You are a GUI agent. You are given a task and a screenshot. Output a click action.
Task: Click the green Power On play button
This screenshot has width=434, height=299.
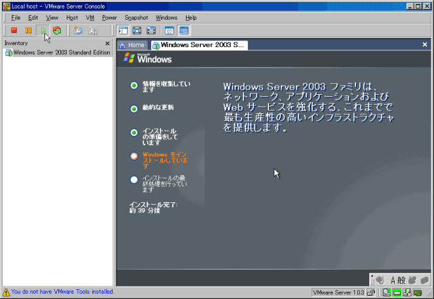(43, 31)
